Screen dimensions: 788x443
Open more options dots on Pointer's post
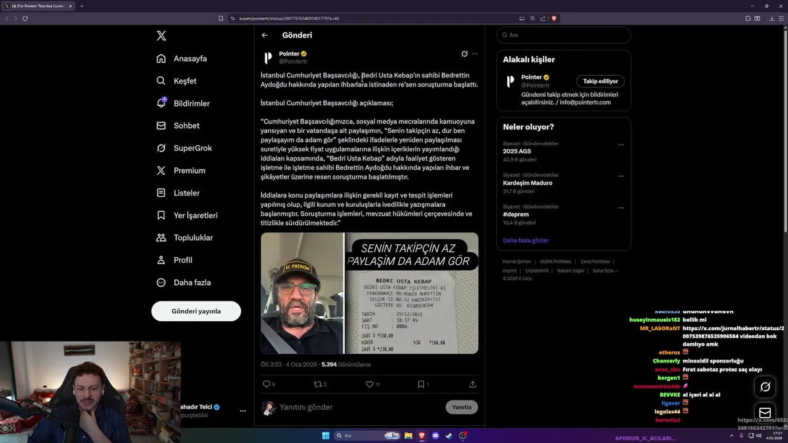[475, 54]
